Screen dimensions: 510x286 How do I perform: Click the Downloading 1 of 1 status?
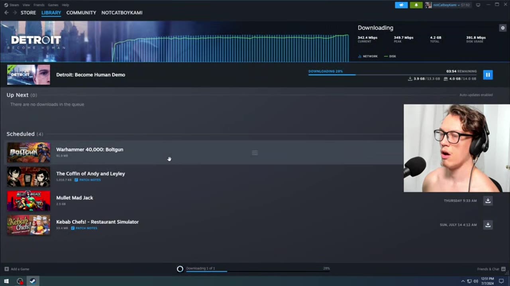[x=200, y=268]
